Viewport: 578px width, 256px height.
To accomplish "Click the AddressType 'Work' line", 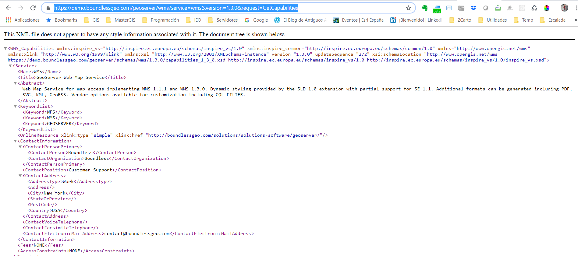I will click(x=70, y=181).
